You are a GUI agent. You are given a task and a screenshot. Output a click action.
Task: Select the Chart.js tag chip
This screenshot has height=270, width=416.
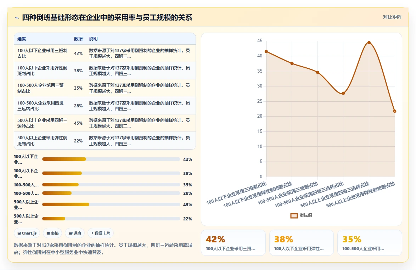pos(27,233)
